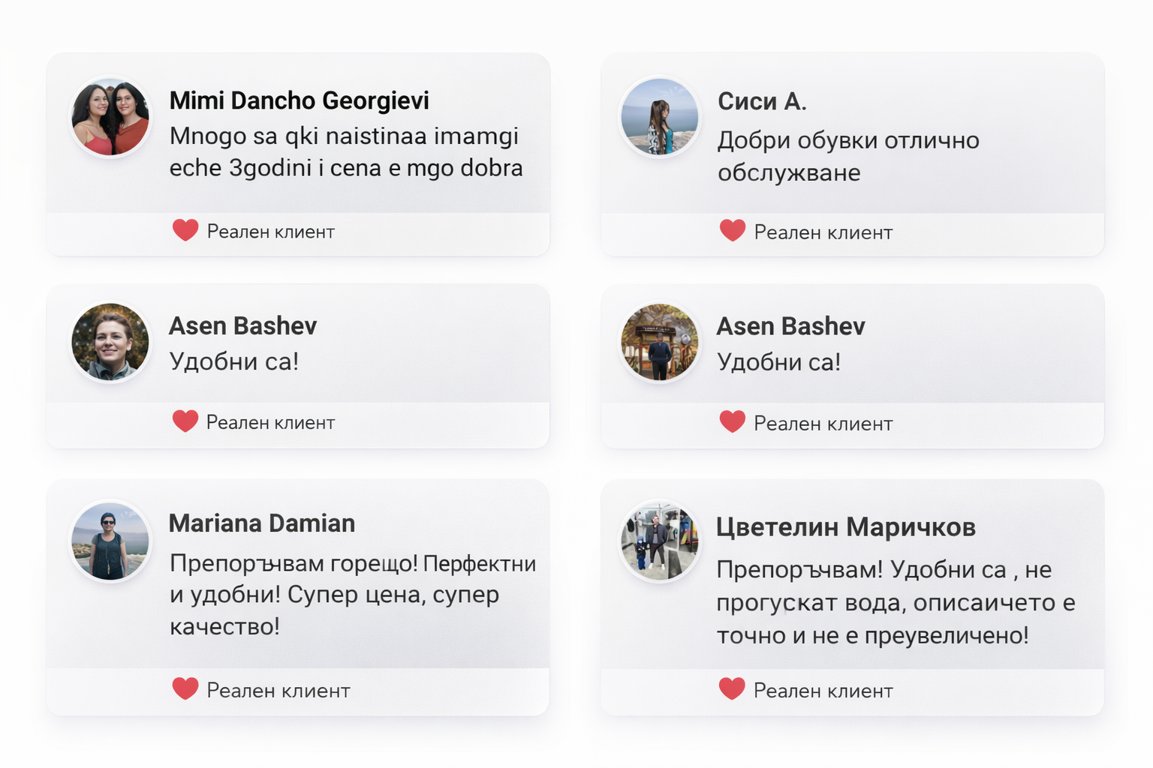1153x768 pixels.
Task: Click the heart in Цветелин Маричков's card
Action: [x=732, y=688]
